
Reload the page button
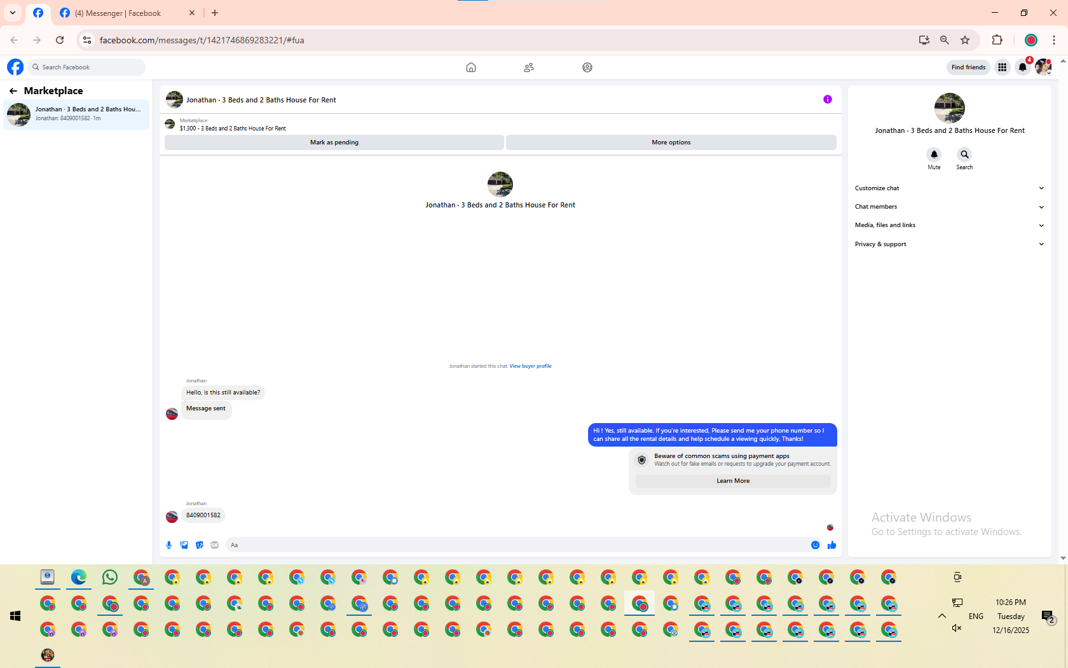[x=60, y=40]
